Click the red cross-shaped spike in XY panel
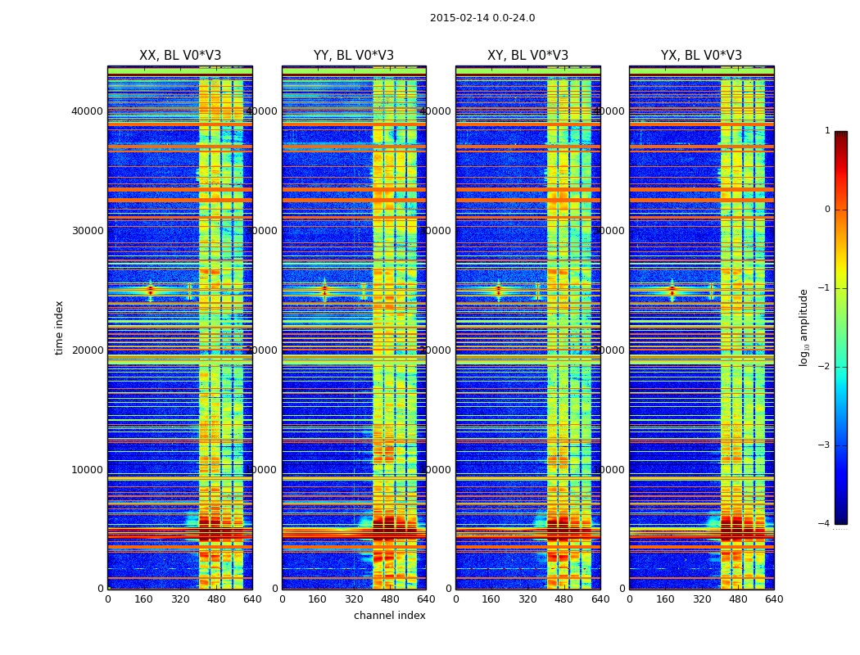 tap(498, 290)
